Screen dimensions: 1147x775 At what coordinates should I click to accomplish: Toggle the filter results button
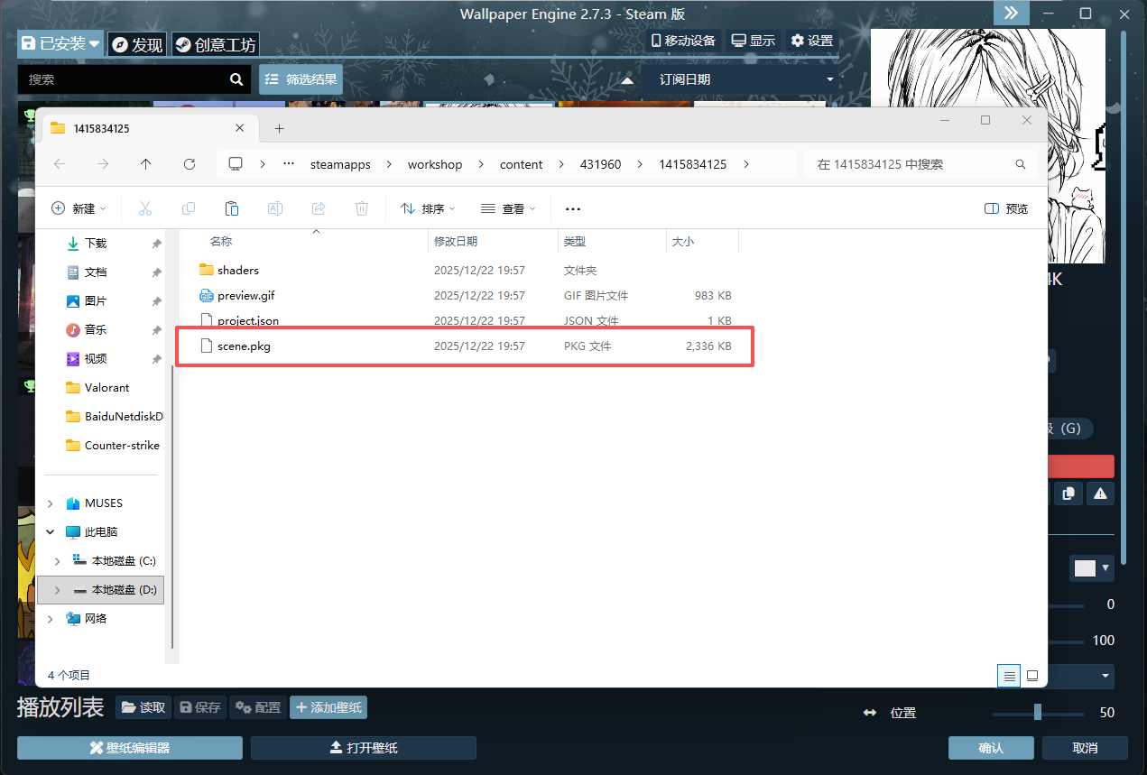tap(301, 79)
